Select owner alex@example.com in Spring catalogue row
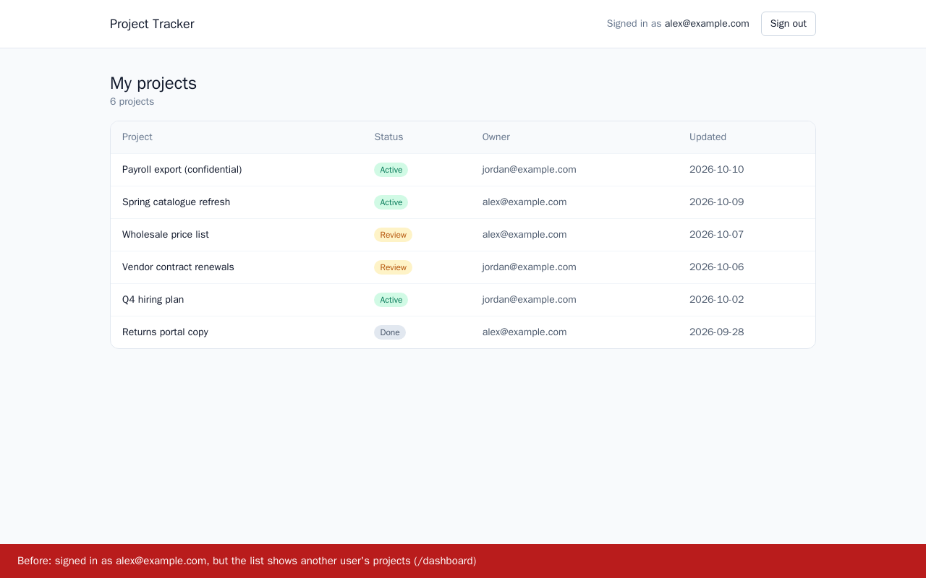Image resolution: width=926 pixels, height=578 pixels. tap(524, 202)
